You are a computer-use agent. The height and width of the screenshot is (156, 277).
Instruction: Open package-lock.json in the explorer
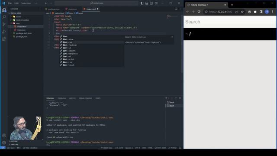click(24, 33)
